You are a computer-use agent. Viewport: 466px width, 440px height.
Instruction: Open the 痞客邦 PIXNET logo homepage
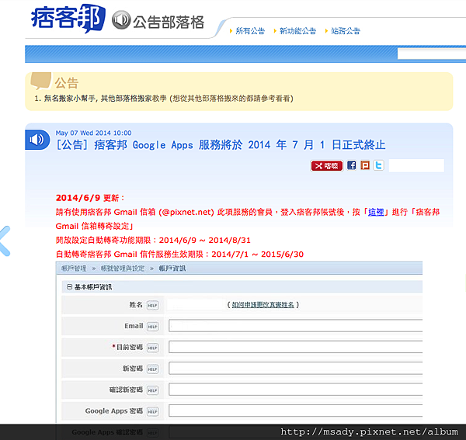pos(68,19)
